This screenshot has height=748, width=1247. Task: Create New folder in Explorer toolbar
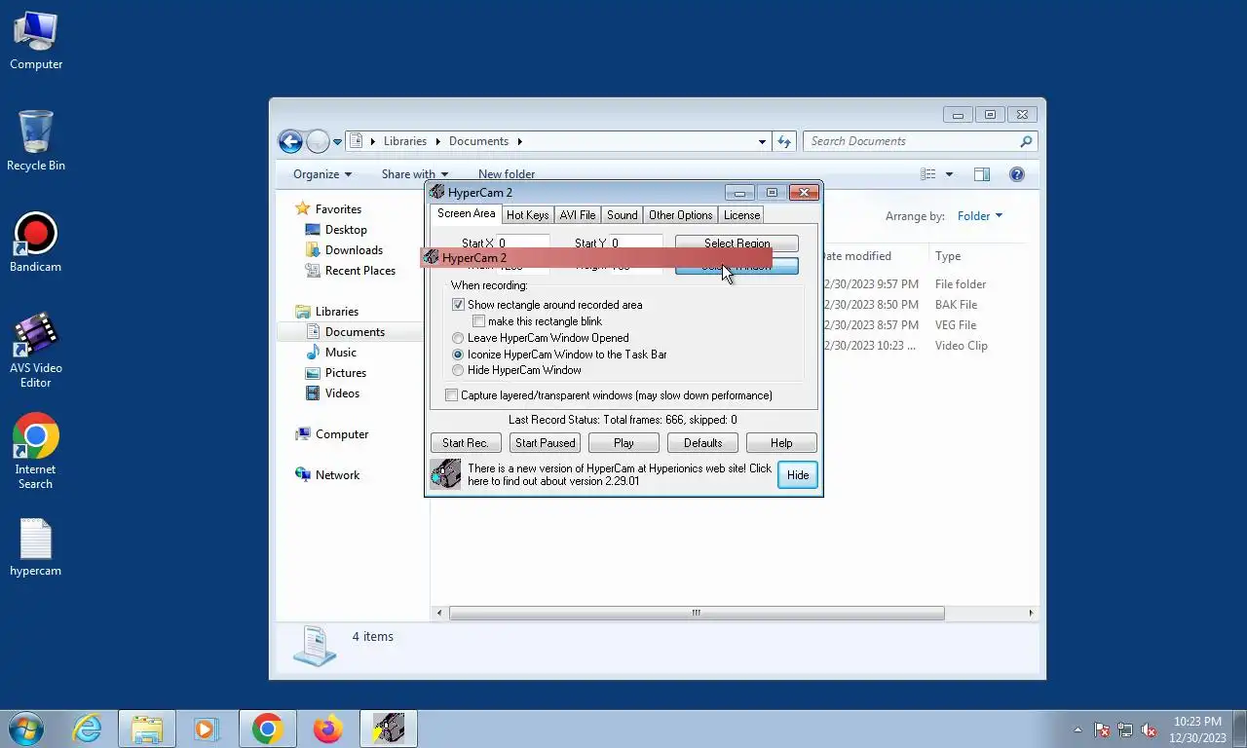tap(507, 174)
